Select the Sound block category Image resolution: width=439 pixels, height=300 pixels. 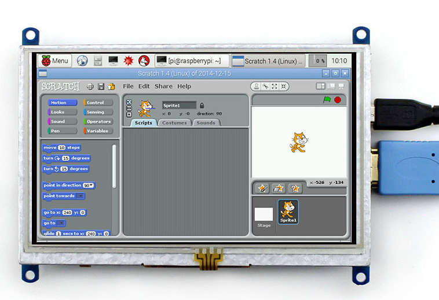62,121
